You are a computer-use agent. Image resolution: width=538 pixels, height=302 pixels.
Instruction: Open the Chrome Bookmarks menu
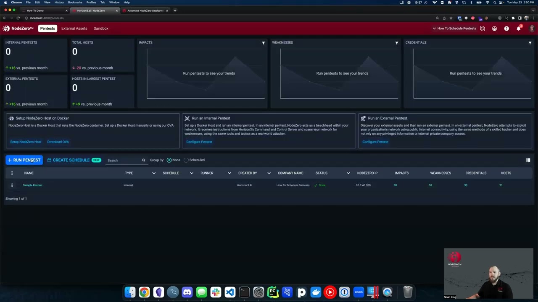click(x=75, y=3)
